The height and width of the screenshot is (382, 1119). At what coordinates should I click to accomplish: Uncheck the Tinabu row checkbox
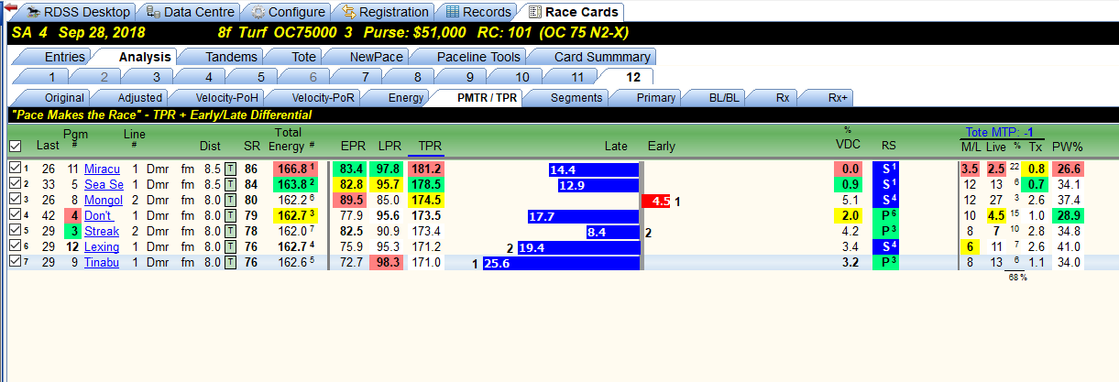[15, 263]
